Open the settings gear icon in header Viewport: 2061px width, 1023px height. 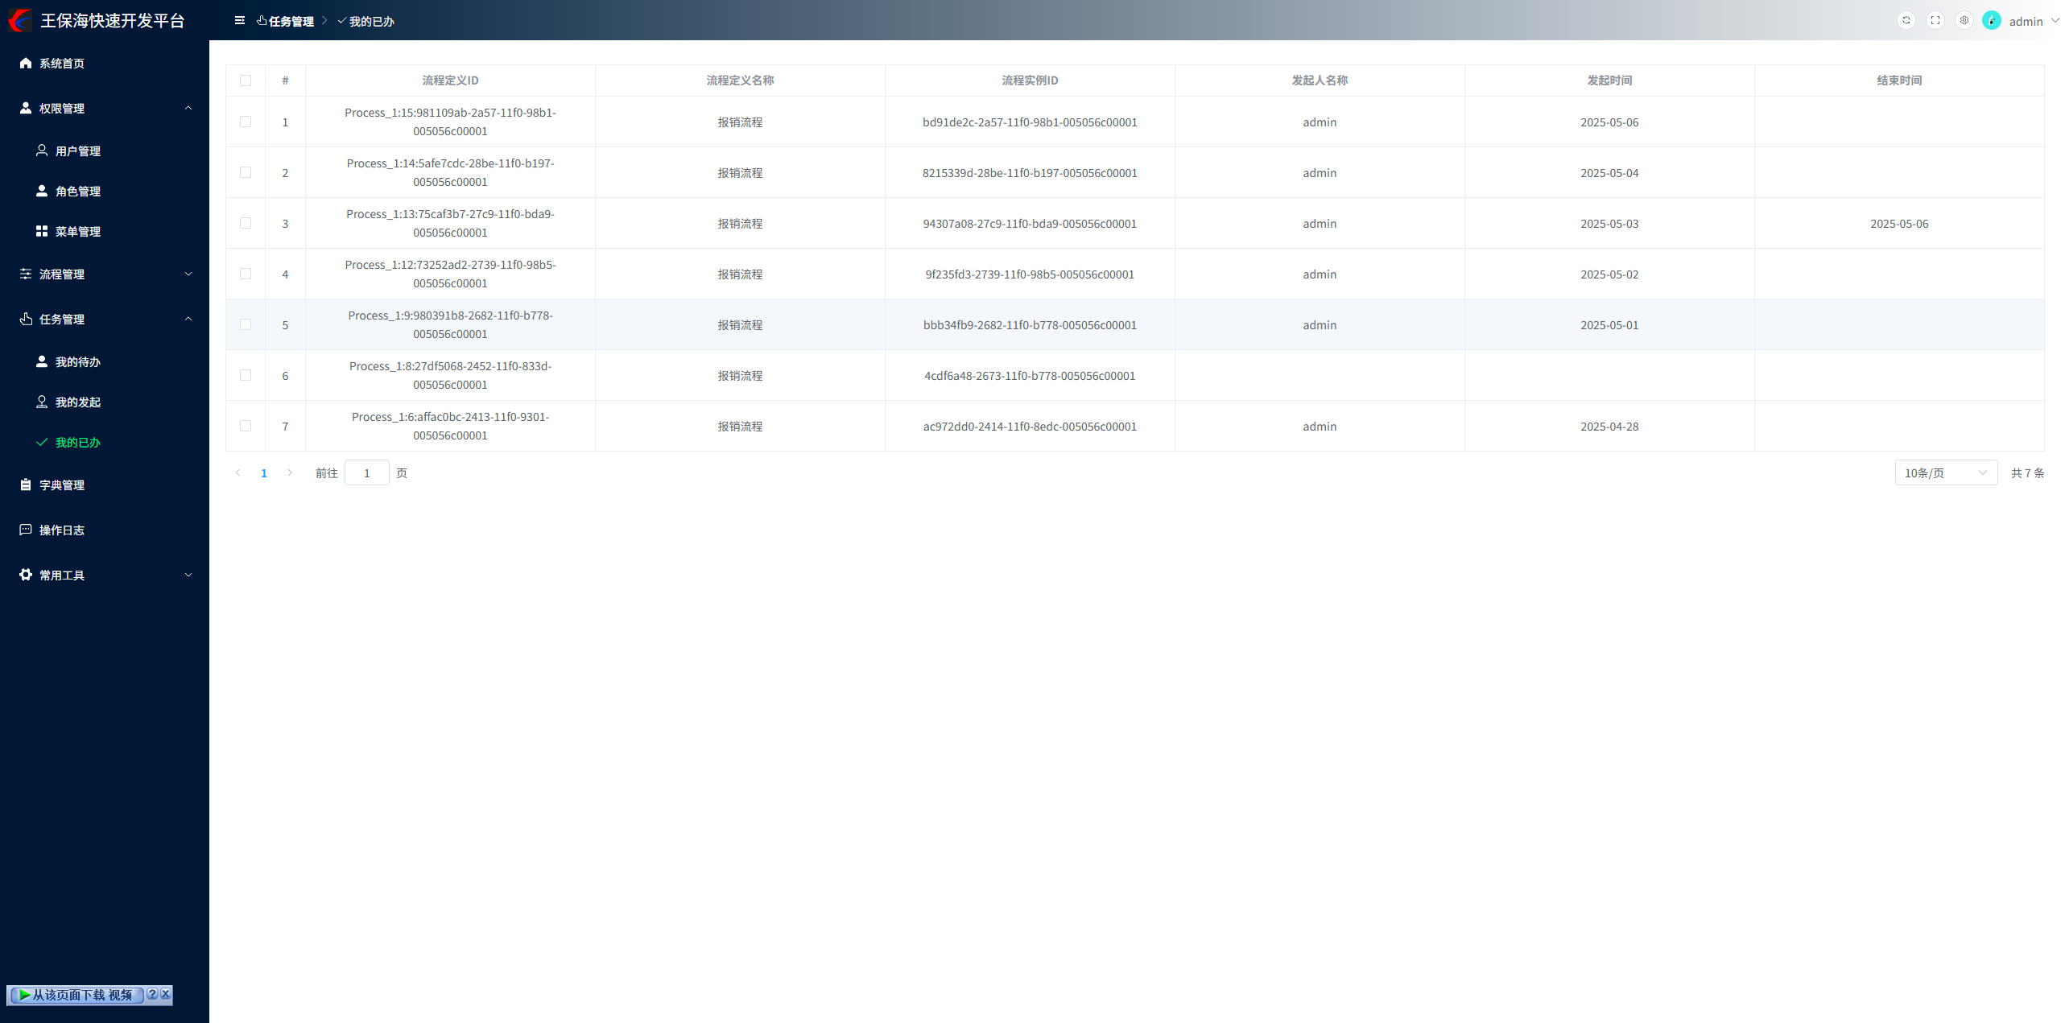point(1964,20)
